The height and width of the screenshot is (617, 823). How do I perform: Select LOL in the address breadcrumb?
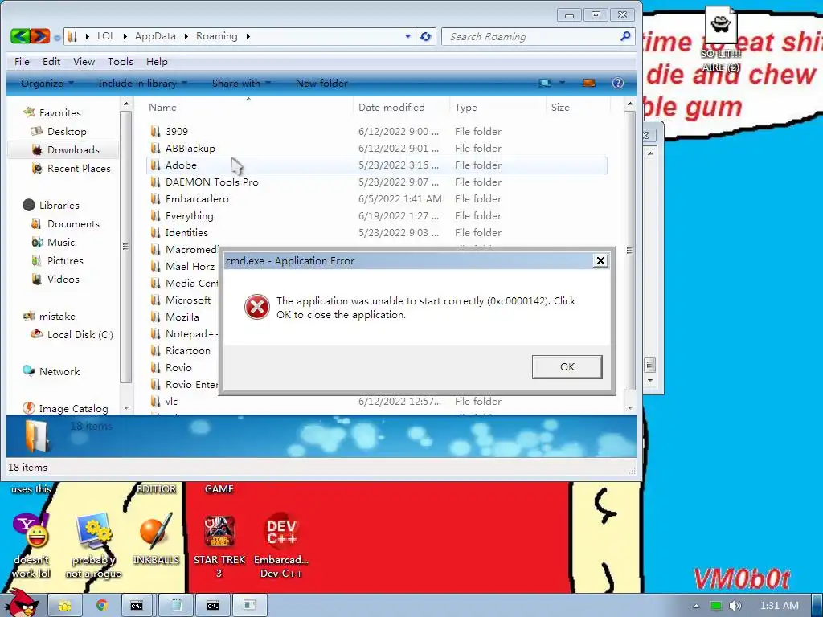coord(105,36)
